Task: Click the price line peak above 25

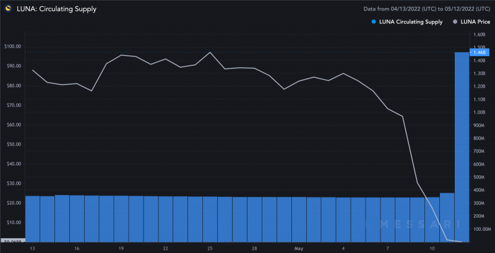Action: (x=210, y=52)
